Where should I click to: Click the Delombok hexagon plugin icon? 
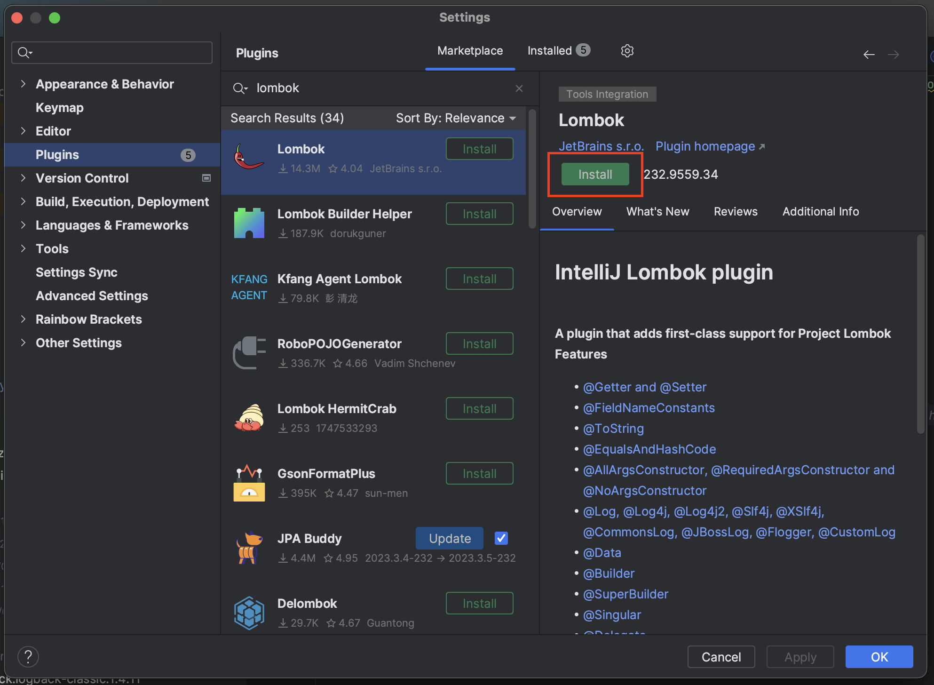(249, 613)
